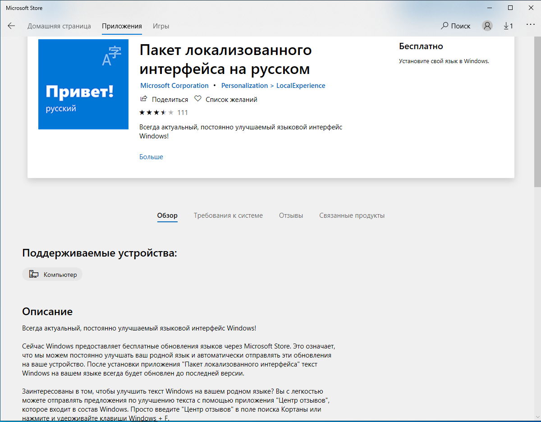Click the Поделиться share button
This screenshot has width=541, height=422.
pyautogui.click(x=164, y=99)
